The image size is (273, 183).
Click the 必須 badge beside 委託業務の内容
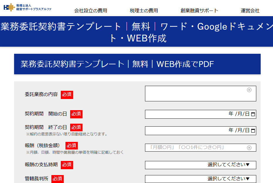point(66,95)
